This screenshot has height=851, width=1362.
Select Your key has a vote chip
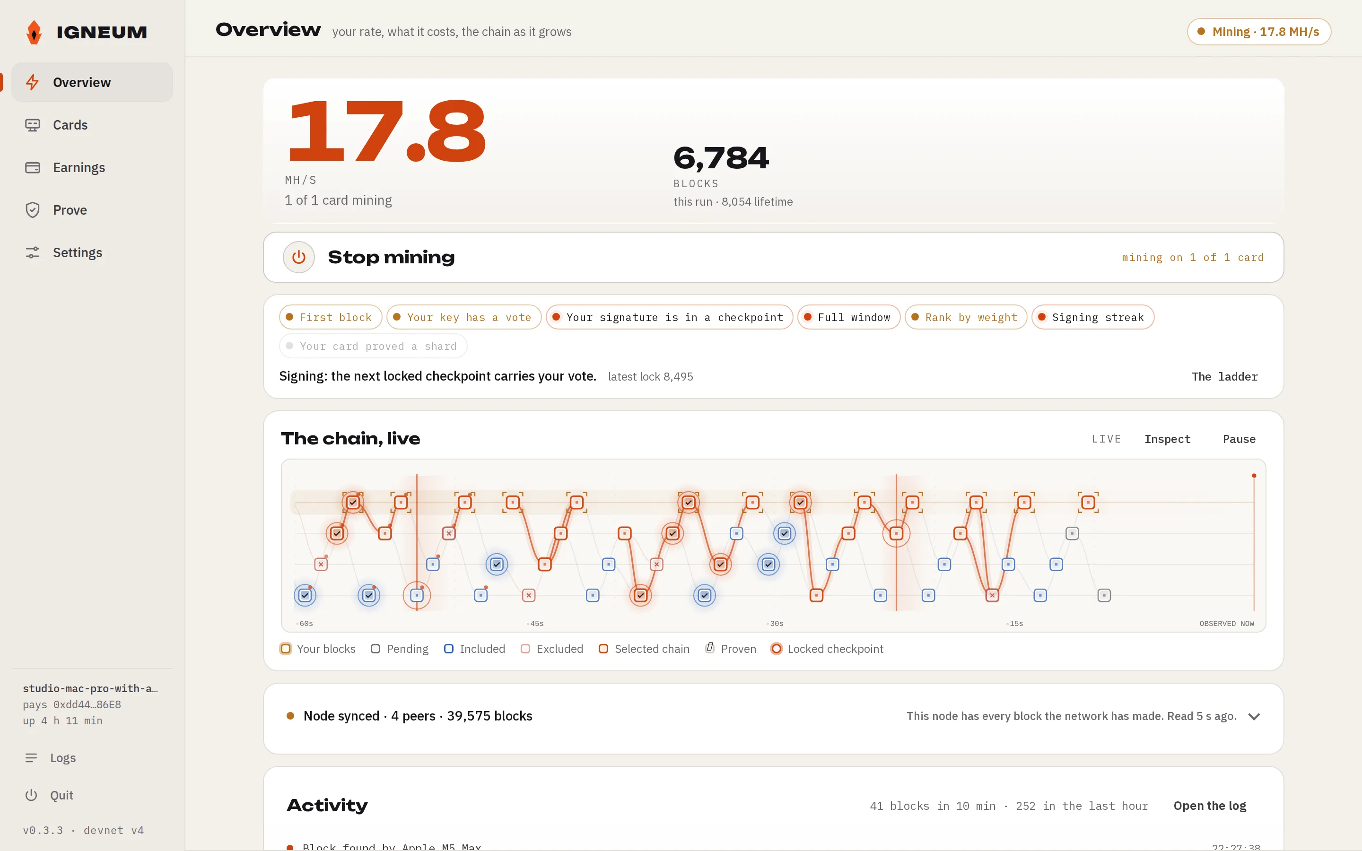tap(464, 317)
